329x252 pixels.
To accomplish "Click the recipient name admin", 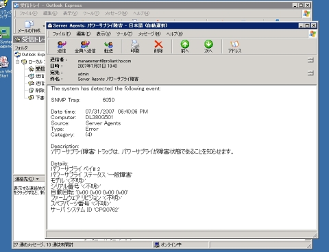I will [x=83, y=74].
